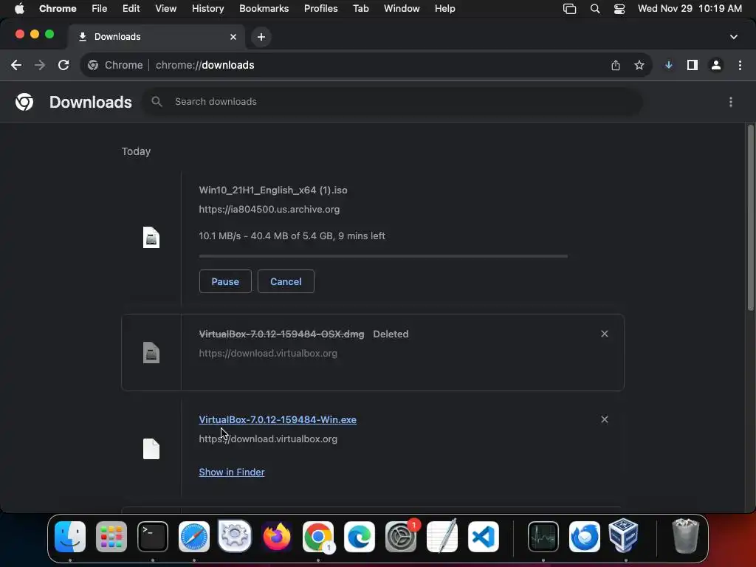The image size is (756, 567).
Task: Click the VirtualBox Win.exe file icon
Action: click(151, 449)
